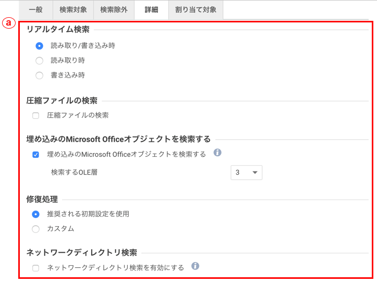This screenshot has height=283, width=377.
Task: Open 検索するOLE層 dropdown
Action: 246,173
